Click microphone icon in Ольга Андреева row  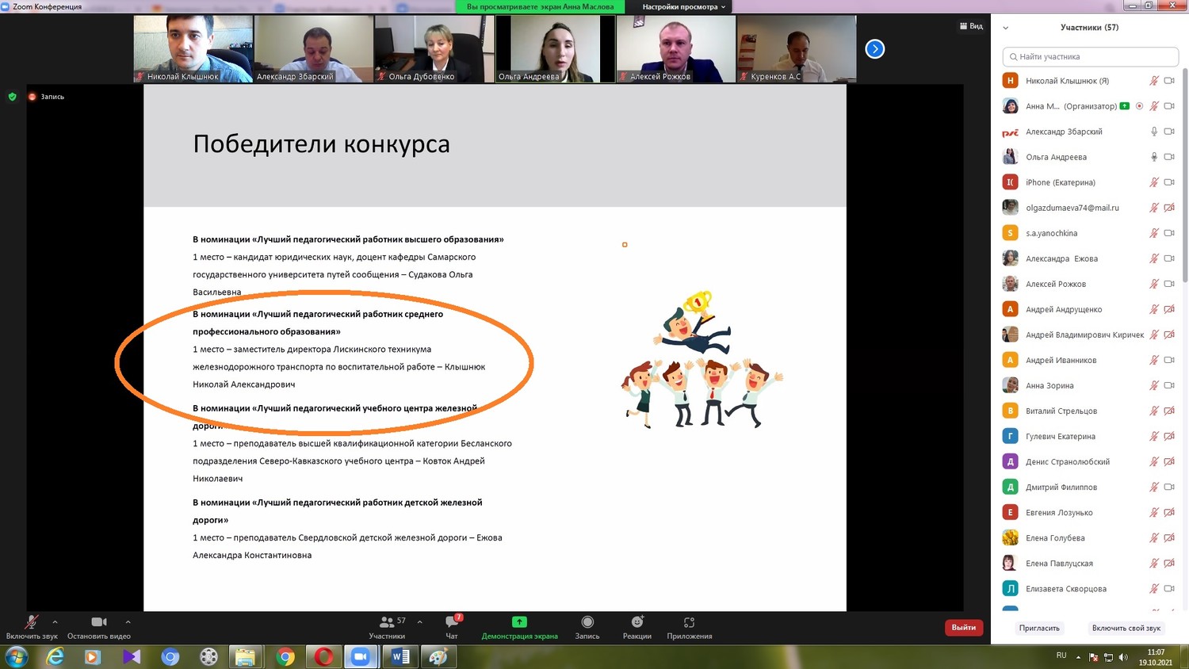(x=1154, y=157)
